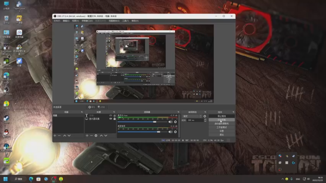The height and width of the screenshot is (183, 326).
Task: Open Microsoft Edge from the taskbar
Action: (x=31, y=179)
